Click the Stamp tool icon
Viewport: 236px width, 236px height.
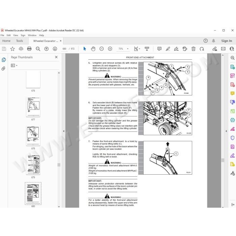tap(185, 49)
